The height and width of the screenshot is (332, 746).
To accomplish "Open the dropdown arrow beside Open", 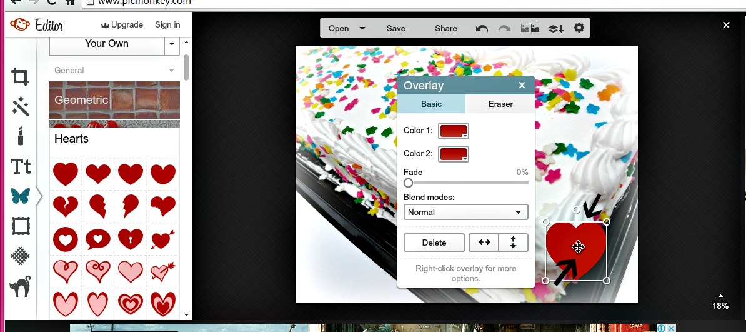I will [362, 28].
